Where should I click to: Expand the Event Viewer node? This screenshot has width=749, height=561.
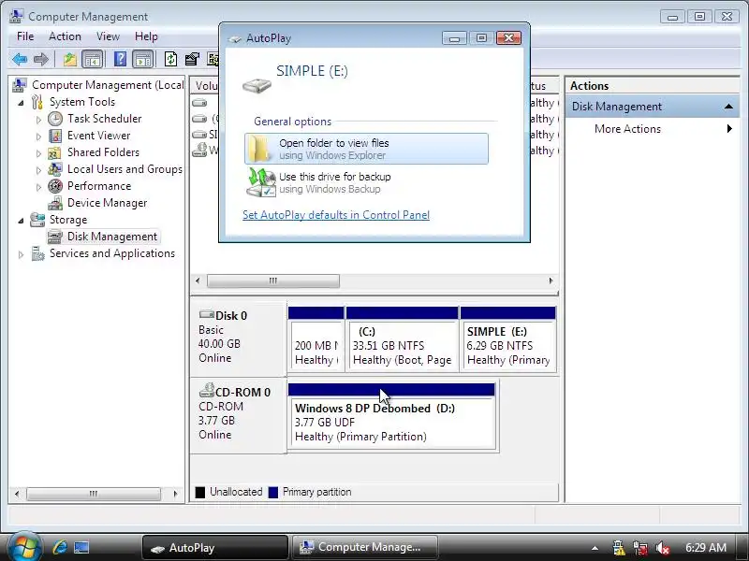pyautogui.click(x=38, y=137)
